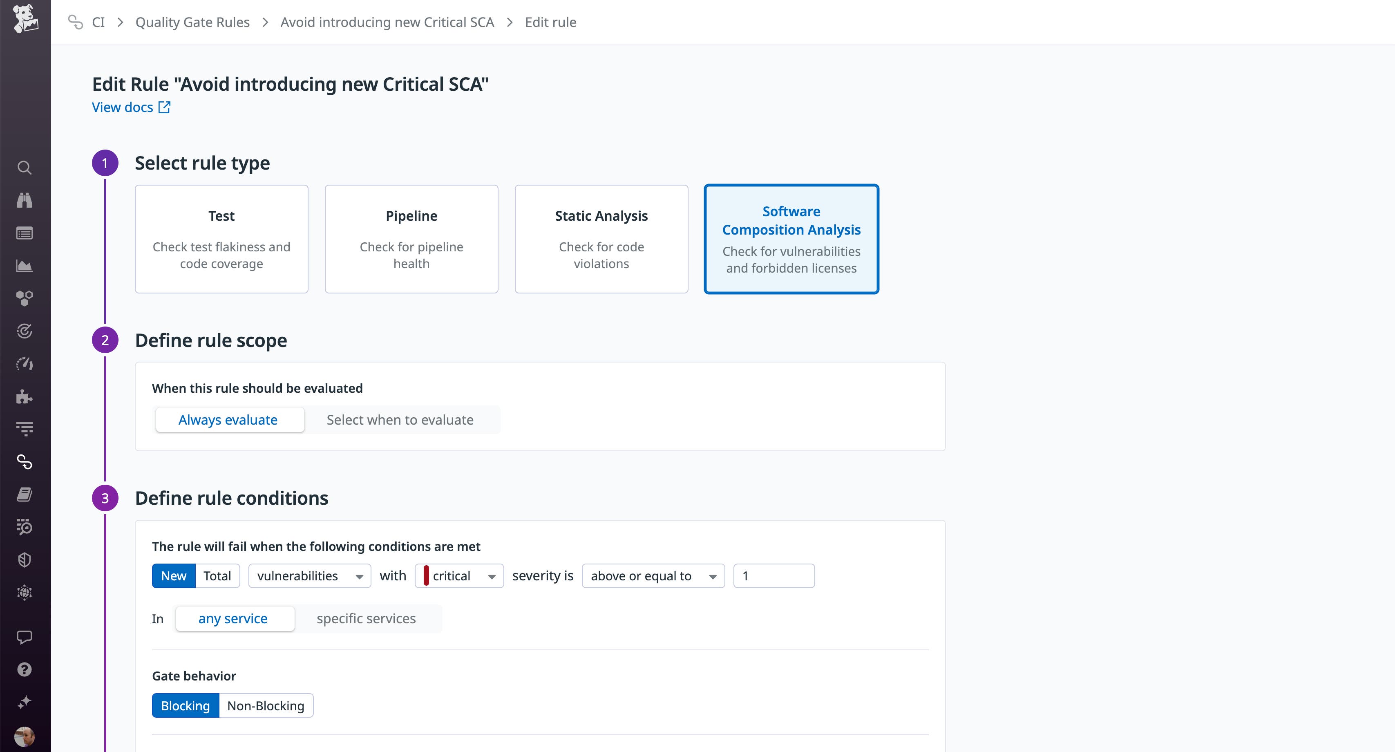Open the vulnerabilities type dropdown
This screenshot has height=752, width=1395.
309,576
